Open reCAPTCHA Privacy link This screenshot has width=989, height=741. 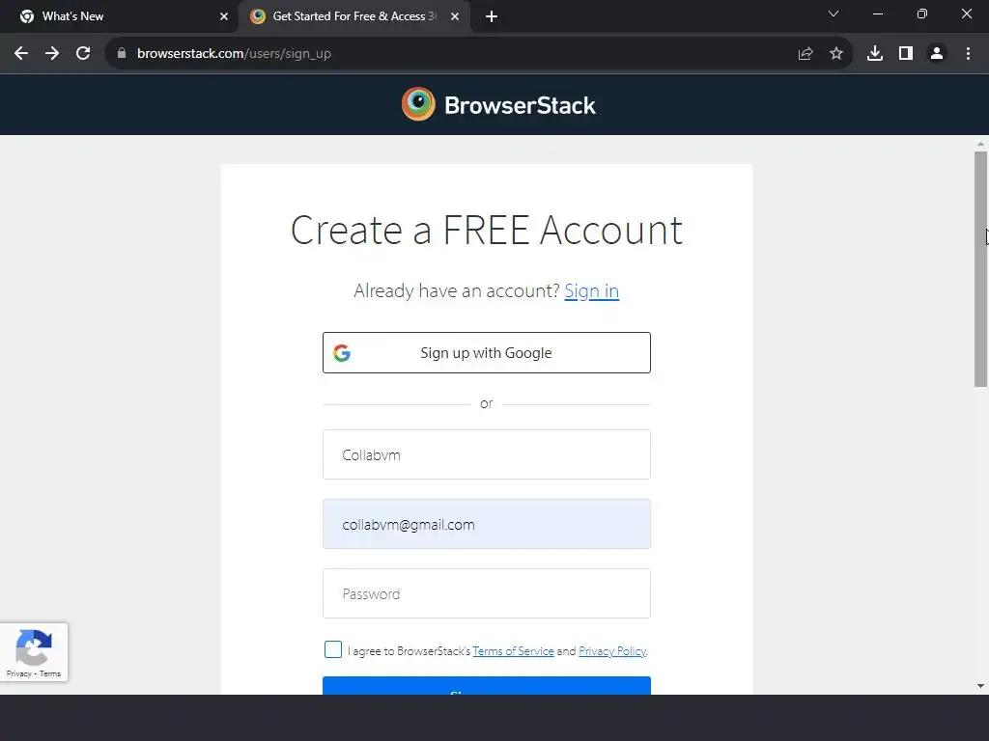coord(19,673)
